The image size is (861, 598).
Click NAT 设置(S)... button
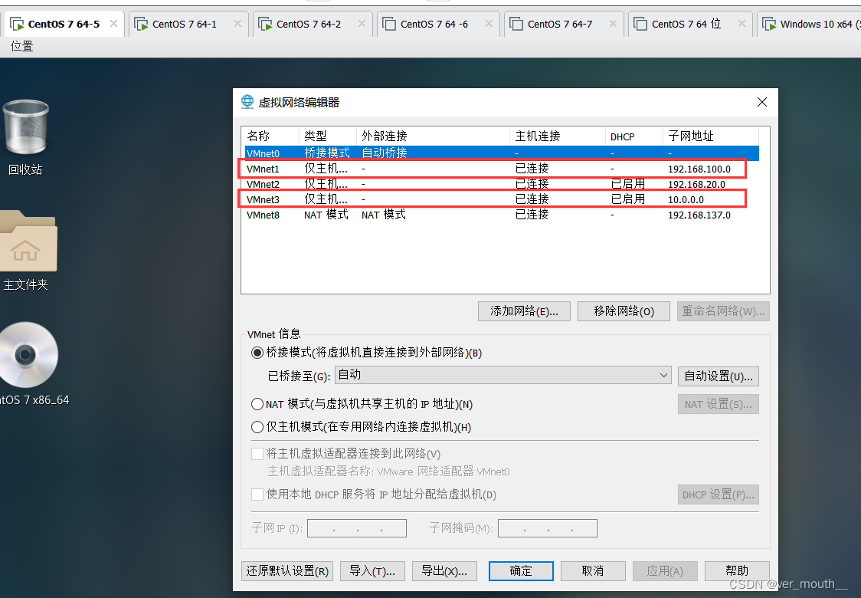coord(719,405)
